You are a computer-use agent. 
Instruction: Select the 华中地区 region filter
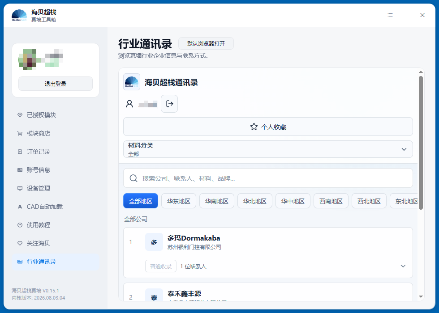click(x=293, y=201)
